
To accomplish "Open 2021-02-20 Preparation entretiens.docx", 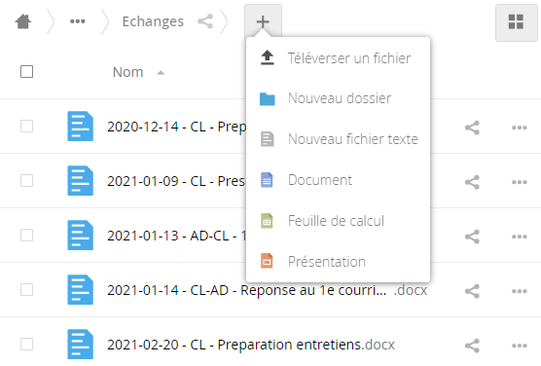I will (251, 345).
